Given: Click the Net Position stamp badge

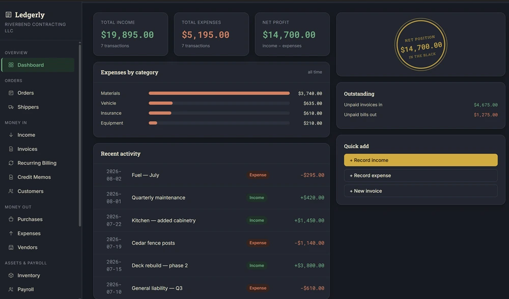Looking at the screenshot, I should [421, 44].
